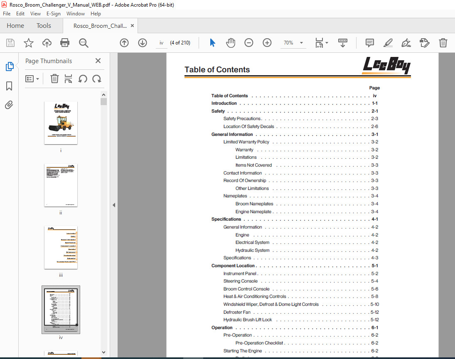
Task: Zoom in with the plus button
Action: (267, 43)
